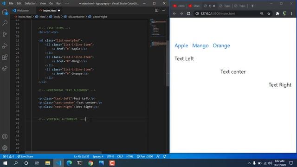Reload the page in Chrome
297x167 pixels.
(188, 13)
